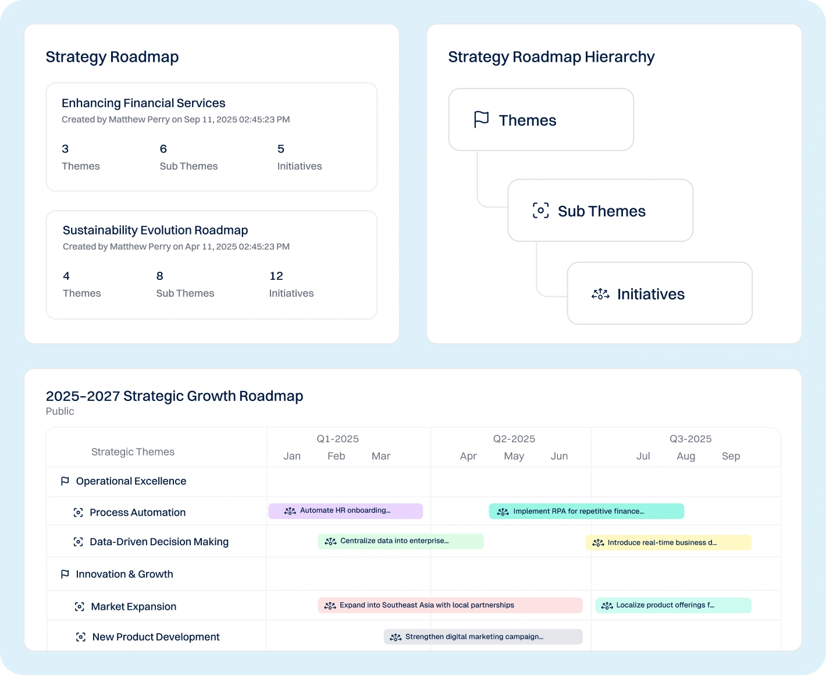Select the Expand into Southeast Asia initiative bar
Viewport: 826px width, 675px height.
450,605
